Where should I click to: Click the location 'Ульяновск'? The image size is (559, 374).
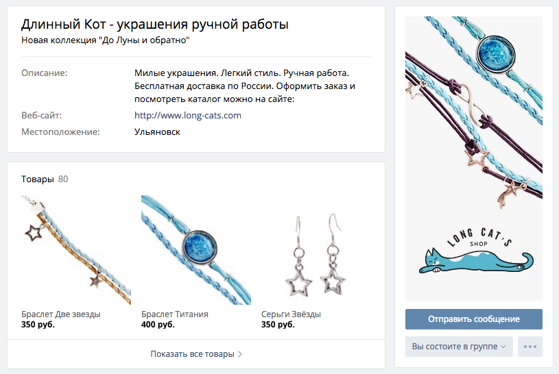click(157, 132)
